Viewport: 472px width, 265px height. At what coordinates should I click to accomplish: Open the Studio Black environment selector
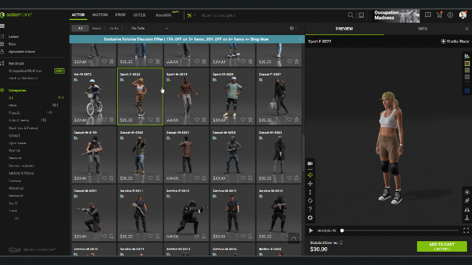pos(454,41)
